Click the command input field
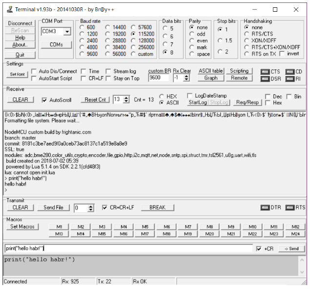Image resolution: width=310 pixels, height=291 pixels. [129, 249]
